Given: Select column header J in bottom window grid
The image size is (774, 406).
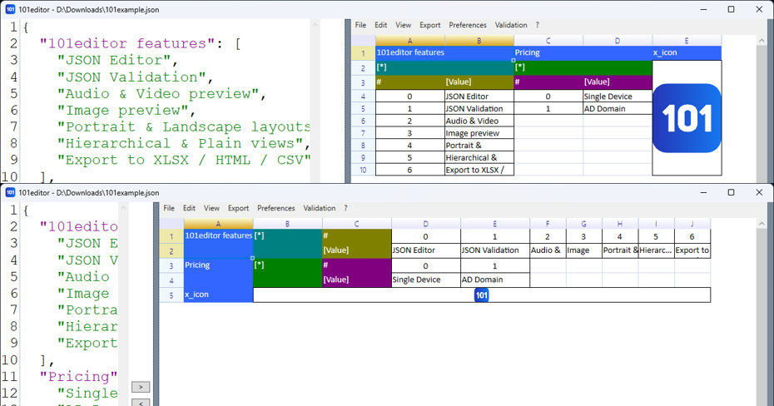Looking at the screenshot, I should point(692,224).
